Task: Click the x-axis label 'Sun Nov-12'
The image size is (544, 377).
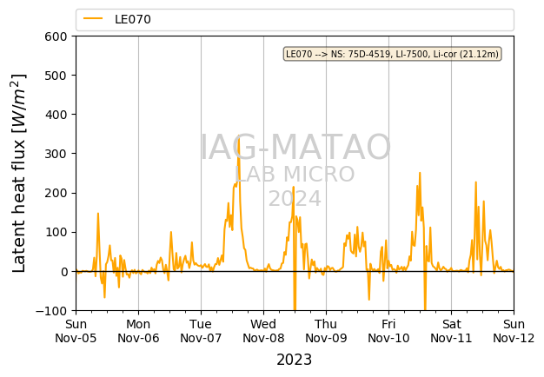Action: (x=514, y=331)
